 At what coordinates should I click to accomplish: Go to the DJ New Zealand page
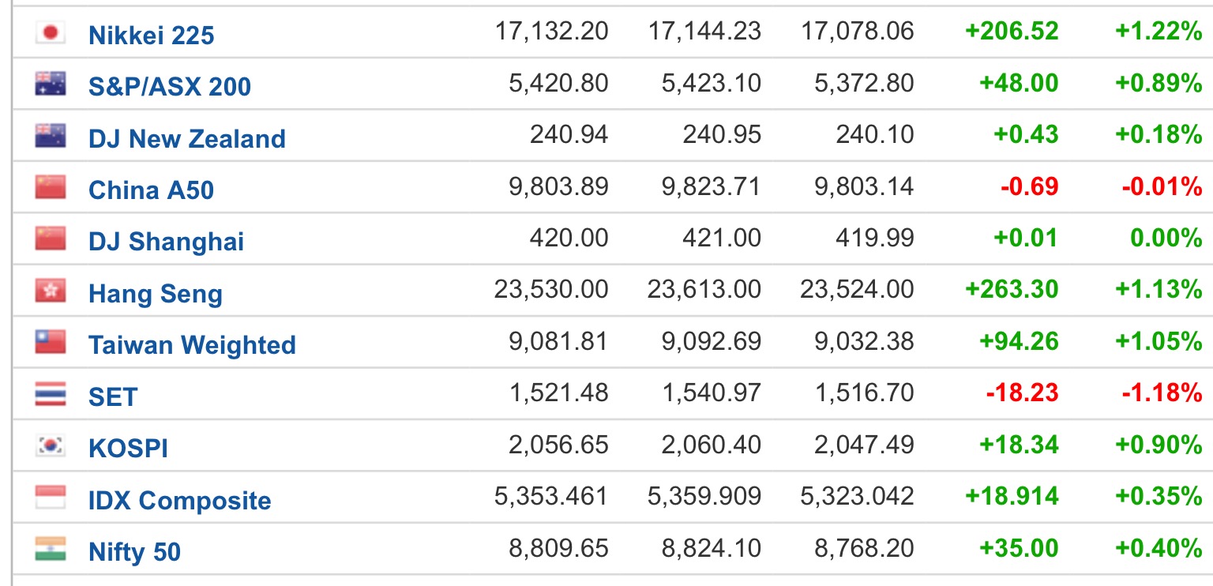point(186,139)
